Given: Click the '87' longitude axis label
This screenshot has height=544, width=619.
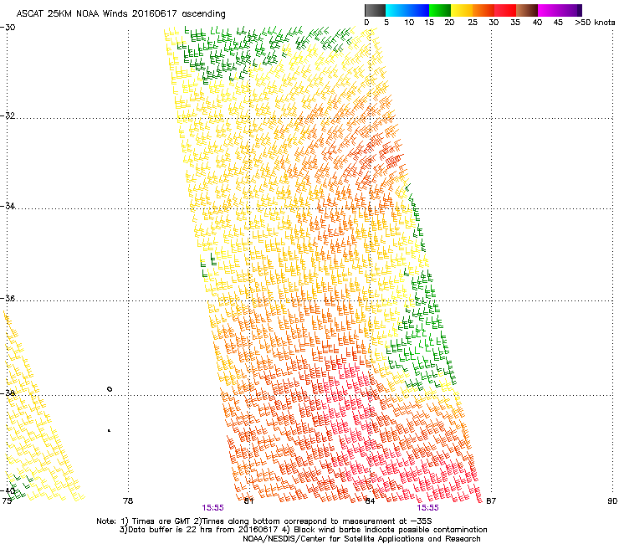Looking at the screenshot, I should coord(491,501).
